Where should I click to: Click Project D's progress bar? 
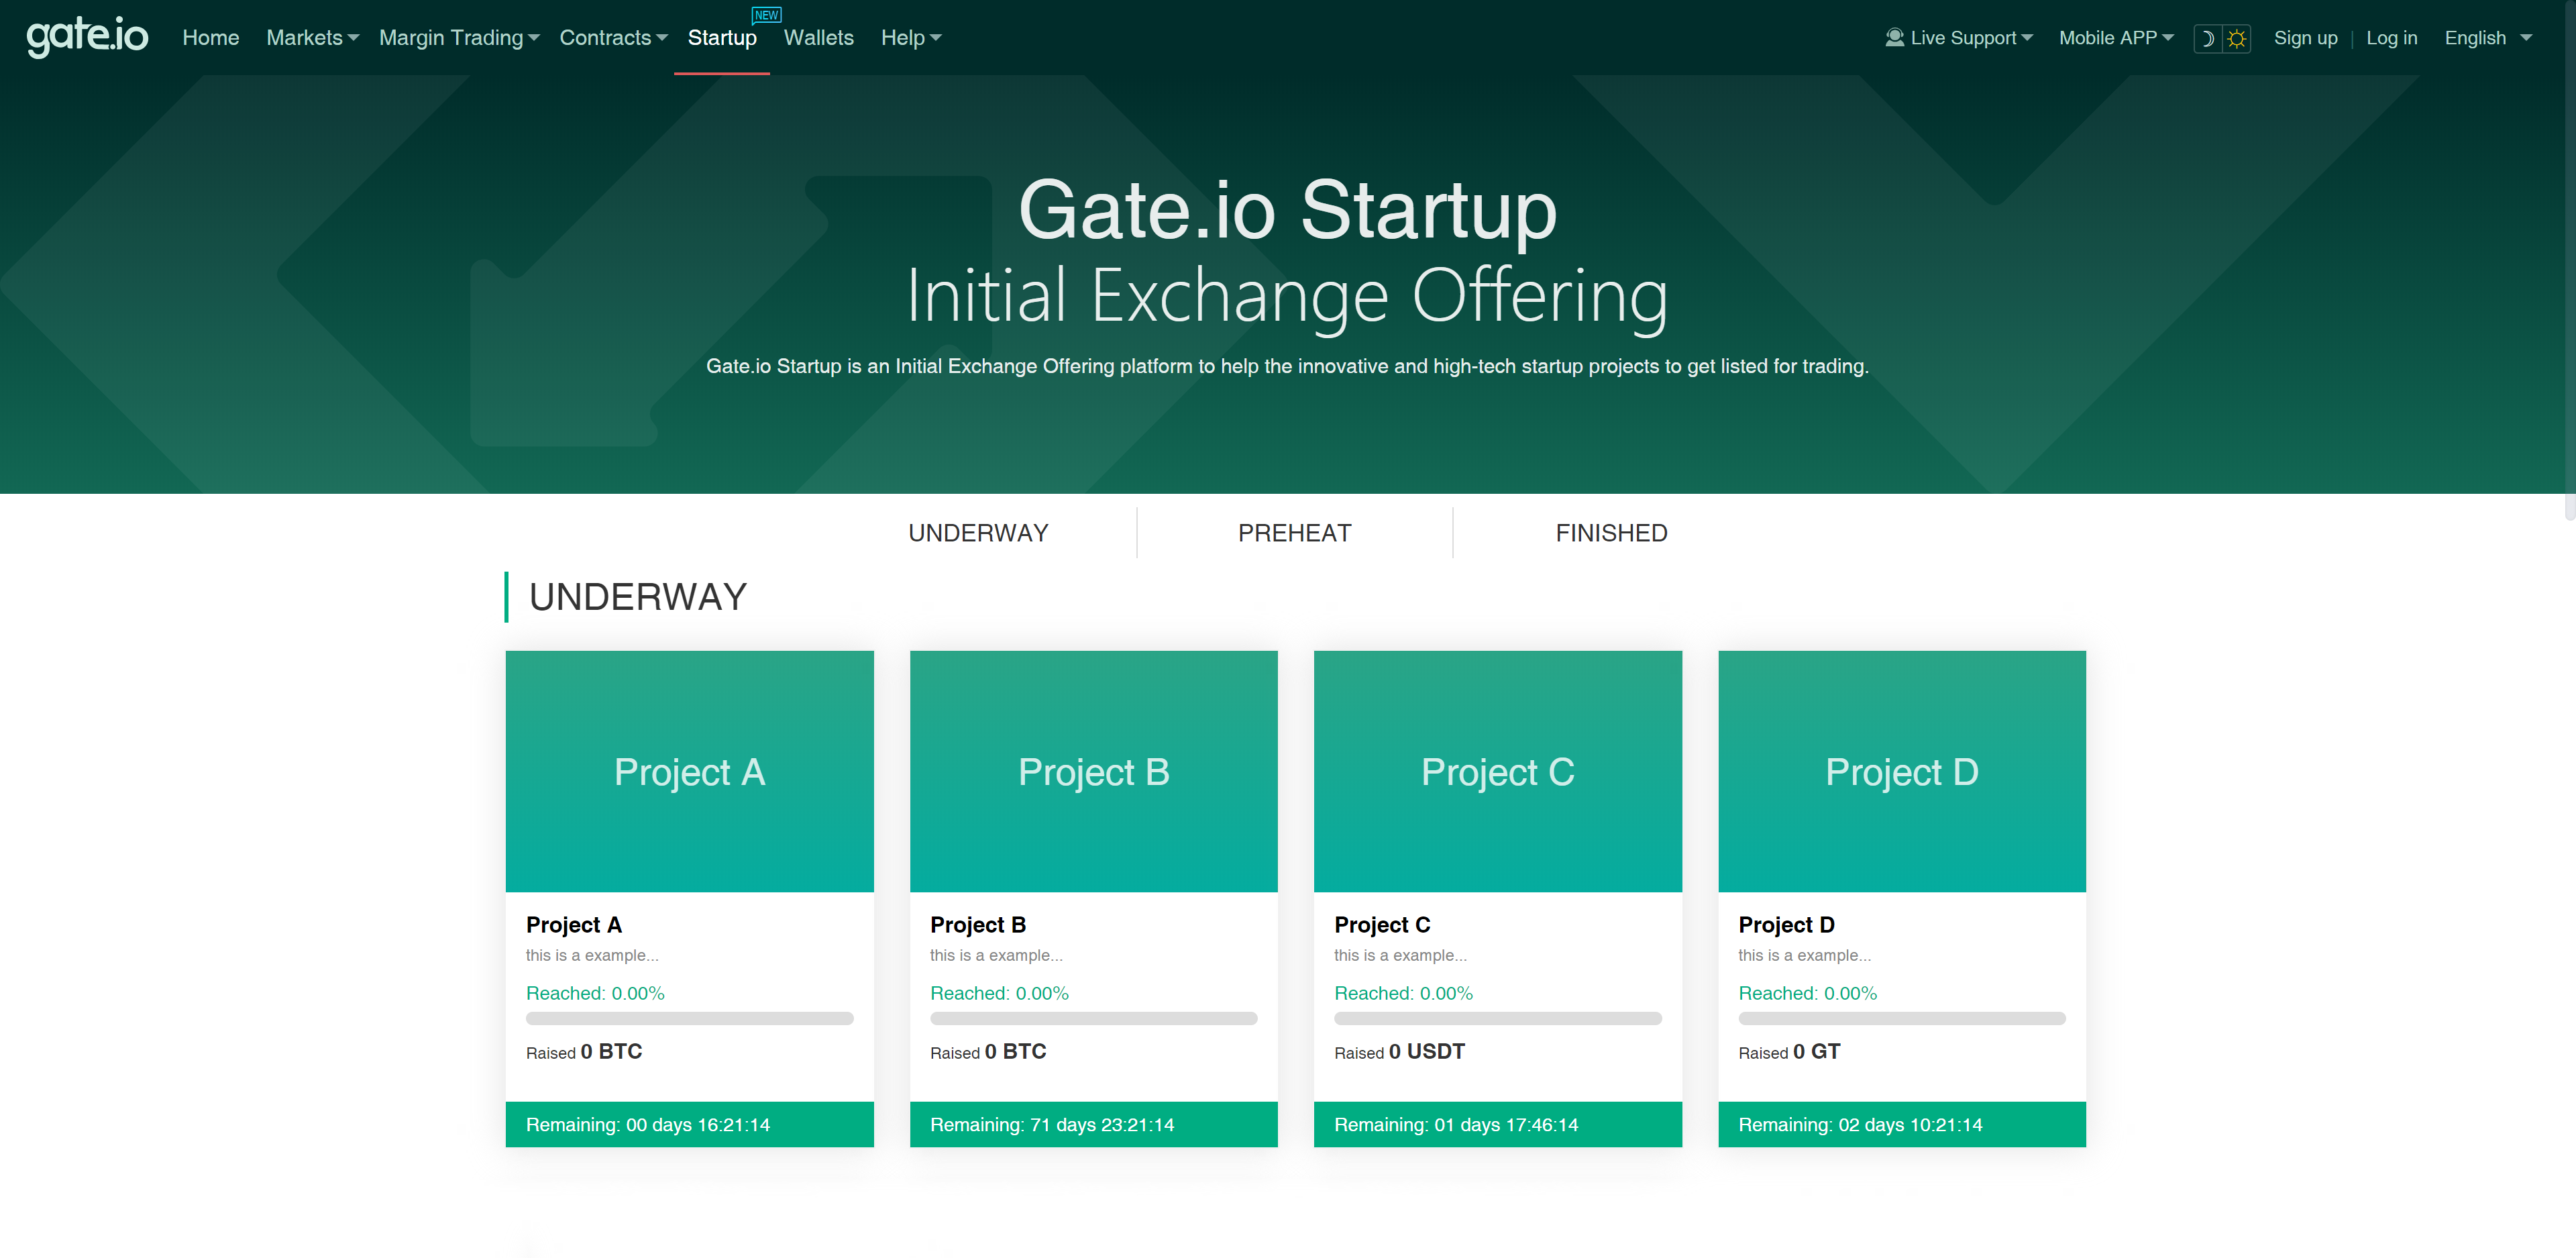click(1901, 1018)
